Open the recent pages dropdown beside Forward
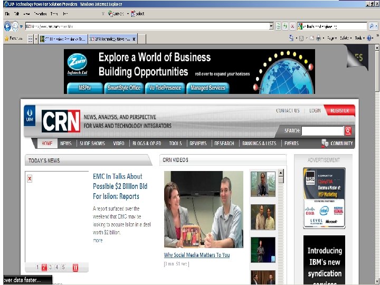 coord(21,26)
